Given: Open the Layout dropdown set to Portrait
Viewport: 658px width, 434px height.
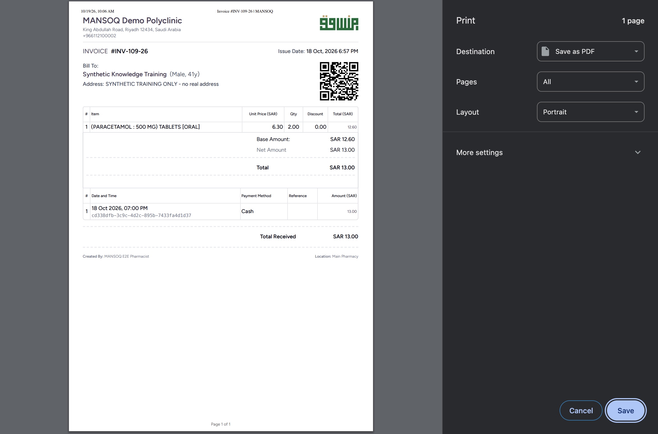Looking at the screenshot, I should click(x=590, y=112).
